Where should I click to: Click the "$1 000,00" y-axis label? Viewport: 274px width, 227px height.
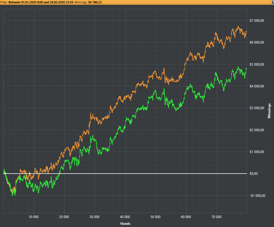(x=257, y=152)
